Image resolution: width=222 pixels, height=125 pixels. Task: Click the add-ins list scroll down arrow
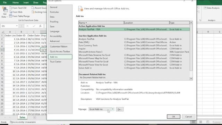pyautogui.click(x=191, y=79)
